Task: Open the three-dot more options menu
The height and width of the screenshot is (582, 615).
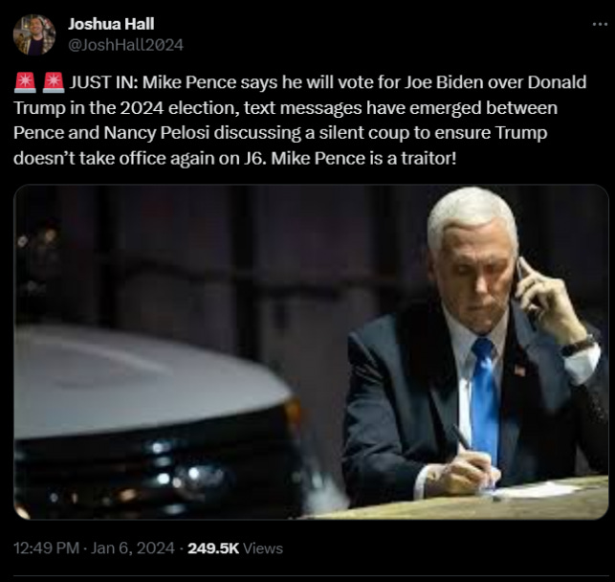Action: [600, 24]
